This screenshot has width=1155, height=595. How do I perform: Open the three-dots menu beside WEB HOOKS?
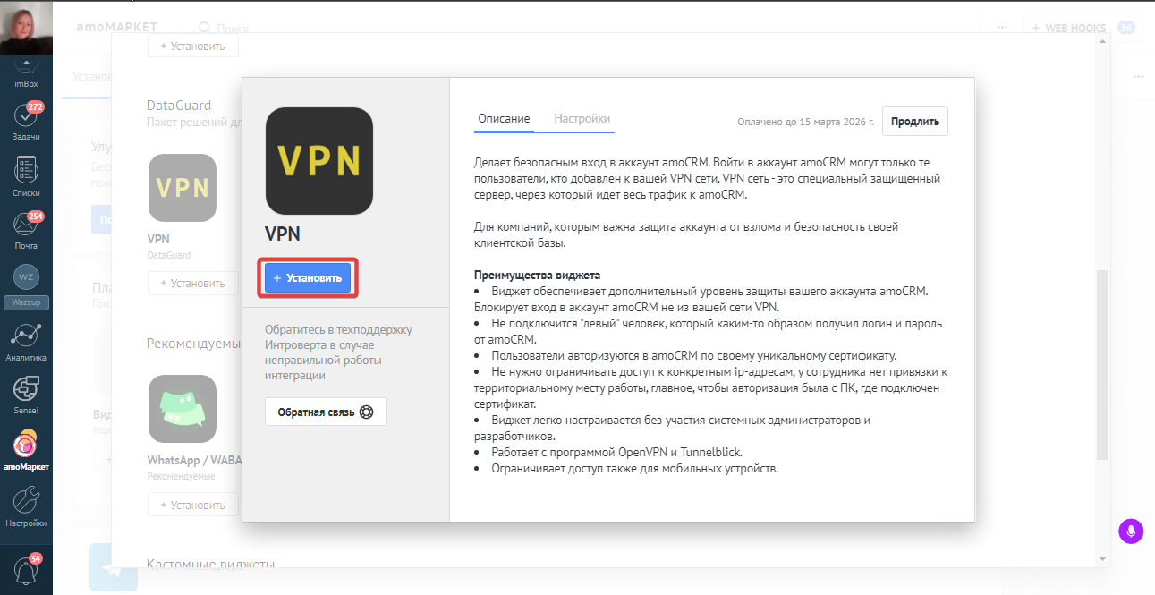[1002, 28]
